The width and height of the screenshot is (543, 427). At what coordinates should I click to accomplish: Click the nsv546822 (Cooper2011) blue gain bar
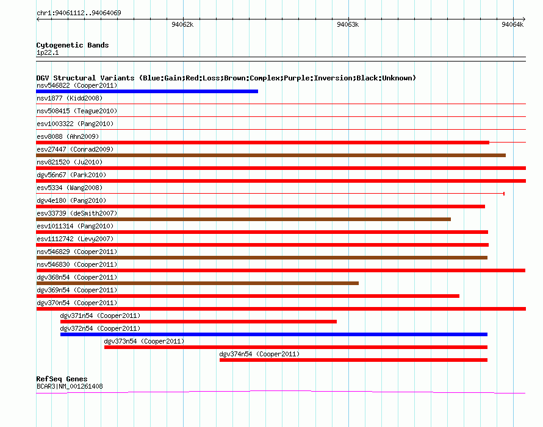coord(147,91)
